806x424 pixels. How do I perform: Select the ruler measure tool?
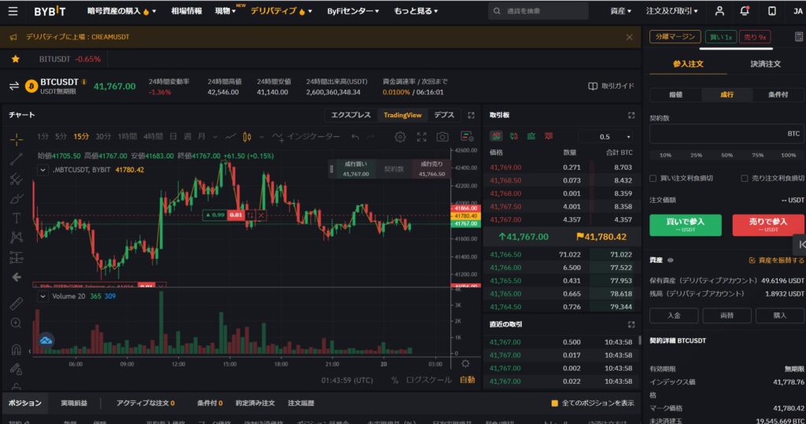tap(17, 303)
